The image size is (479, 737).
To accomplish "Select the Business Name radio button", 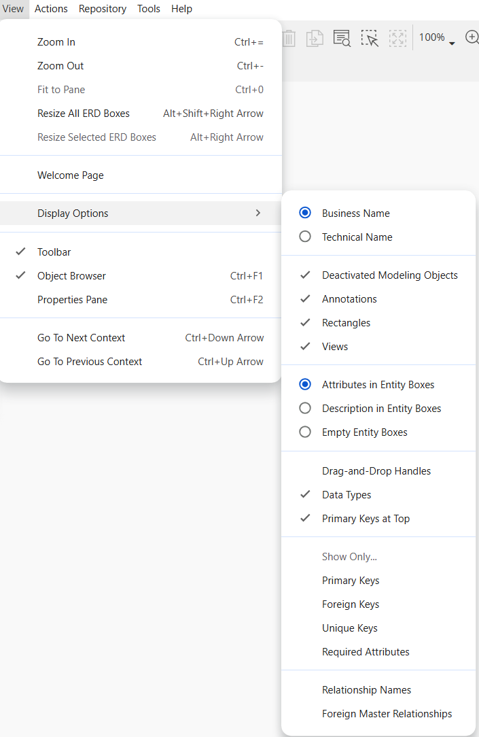I will [x=305, y=213].
